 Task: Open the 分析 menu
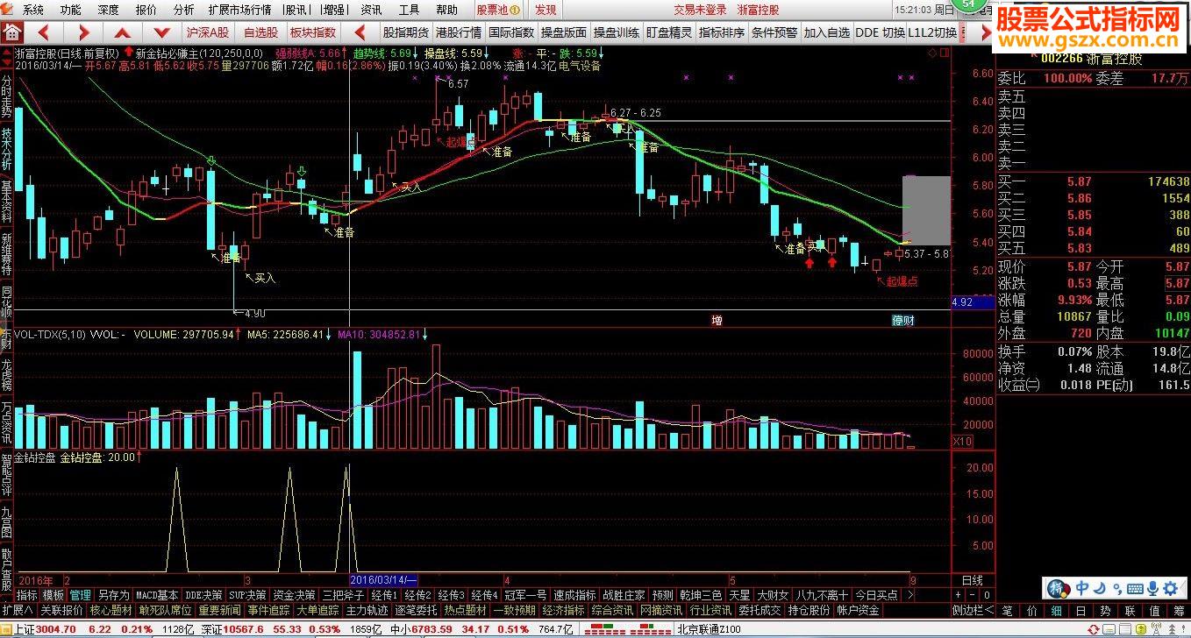[184, 10]
